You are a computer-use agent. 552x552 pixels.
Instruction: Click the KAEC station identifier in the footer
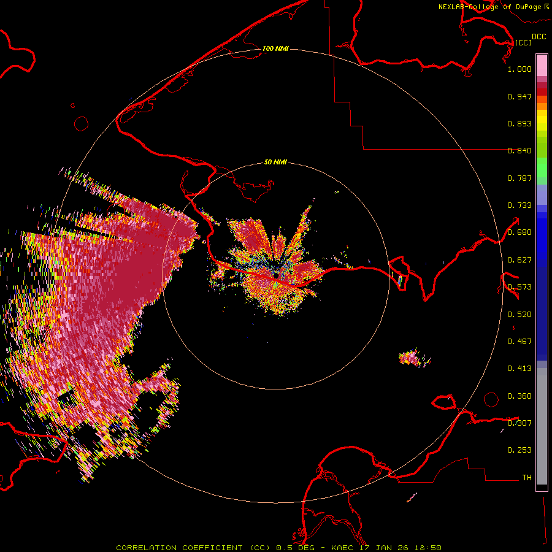(342, 548)
